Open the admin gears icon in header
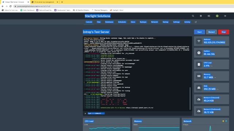The width and height of the screenshot is (234, 131). tap(209, 16)
